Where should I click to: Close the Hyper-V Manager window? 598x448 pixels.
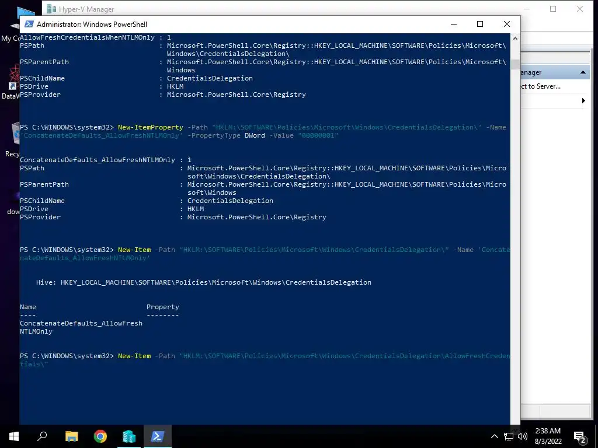point(580,9)
